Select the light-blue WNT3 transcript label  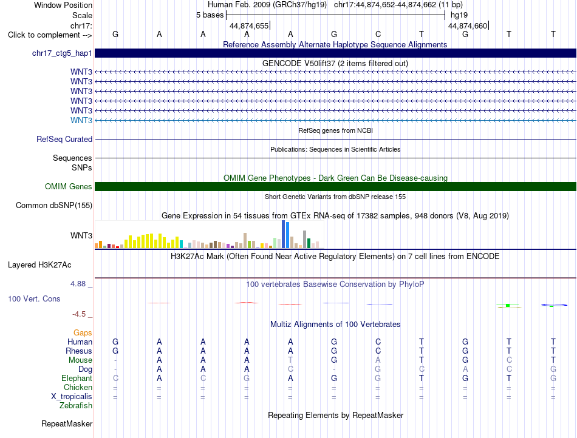[81, 120]
